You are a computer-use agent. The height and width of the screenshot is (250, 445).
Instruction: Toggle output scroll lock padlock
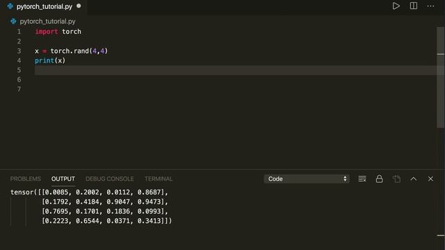(379, 179)
